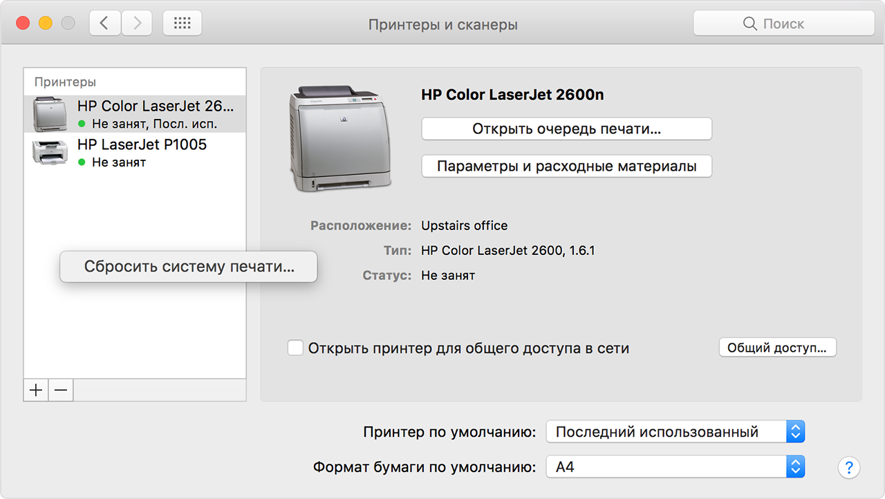Screen dimensions: 885x499
Task: Click the magnifying glass search icon
Action: point(749,24)
